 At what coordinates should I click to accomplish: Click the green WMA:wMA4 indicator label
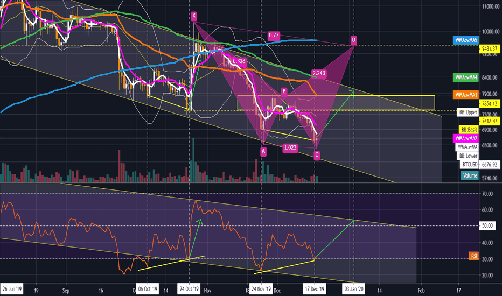[466, 77]
